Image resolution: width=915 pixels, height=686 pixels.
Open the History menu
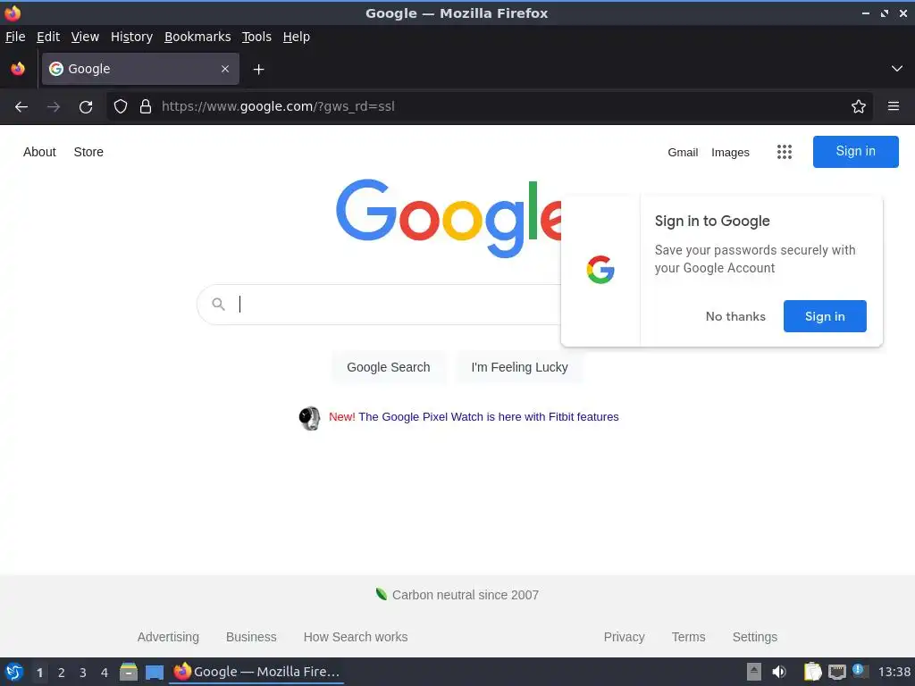coord(132,37)
